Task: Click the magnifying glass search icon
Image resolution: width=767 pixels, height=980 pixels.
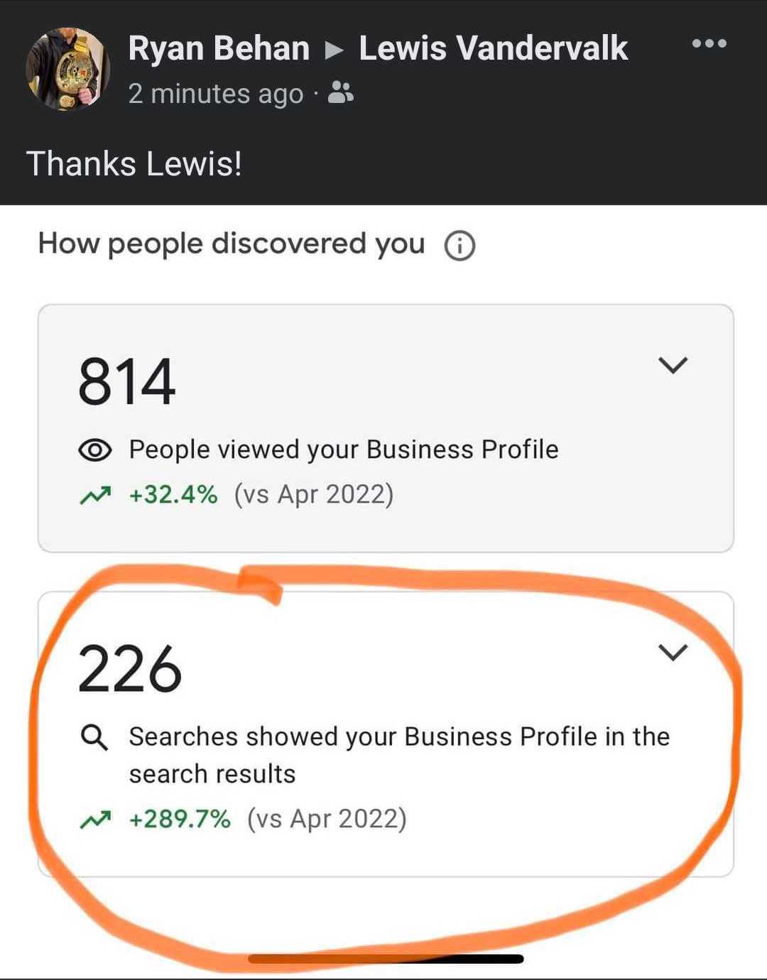Action: [x=94, y=738]
